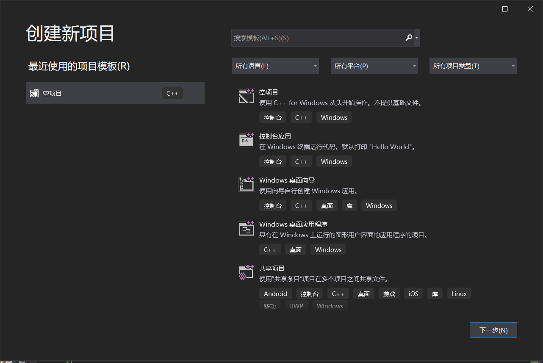Click the search magnifier icon
543x363 pixels.
tap(408, 38)
